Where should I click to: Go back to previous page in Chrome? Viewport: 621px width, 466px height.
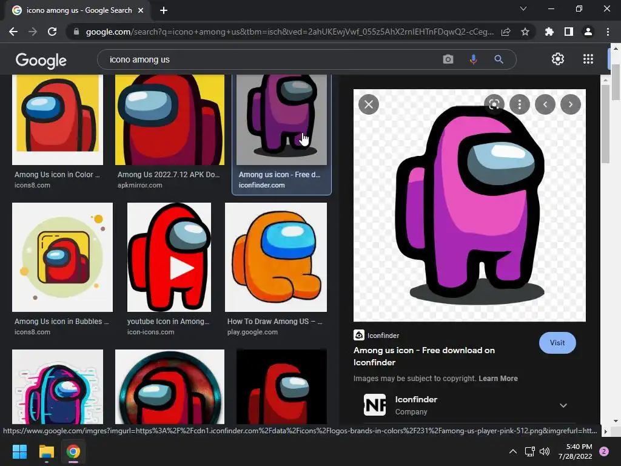[13, 32]
